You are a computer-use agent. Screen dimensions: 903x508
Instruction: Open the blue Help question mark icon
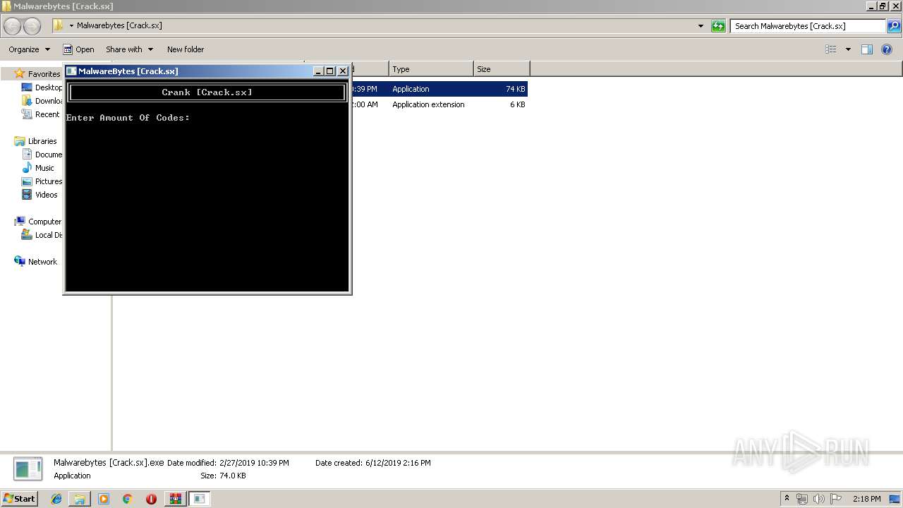[x=887, y=49]
